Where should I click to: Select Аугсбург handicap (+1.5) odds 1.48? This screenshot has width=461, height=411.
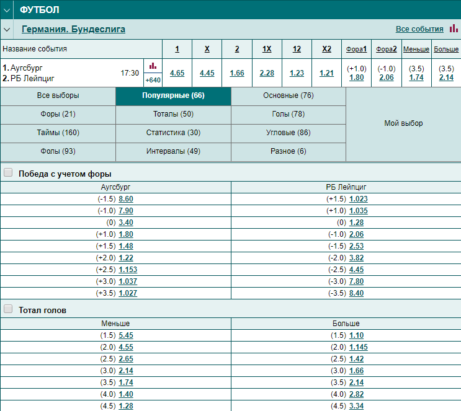(x=126, y=246)
